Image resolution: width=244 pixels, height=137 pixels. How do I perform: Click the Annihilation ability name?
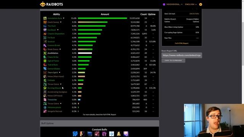(x=53, y=53)
